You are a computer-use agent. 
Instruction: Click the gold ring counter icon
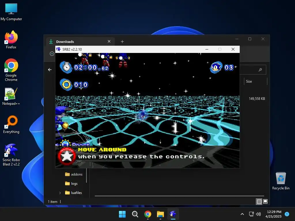(66, 85)
